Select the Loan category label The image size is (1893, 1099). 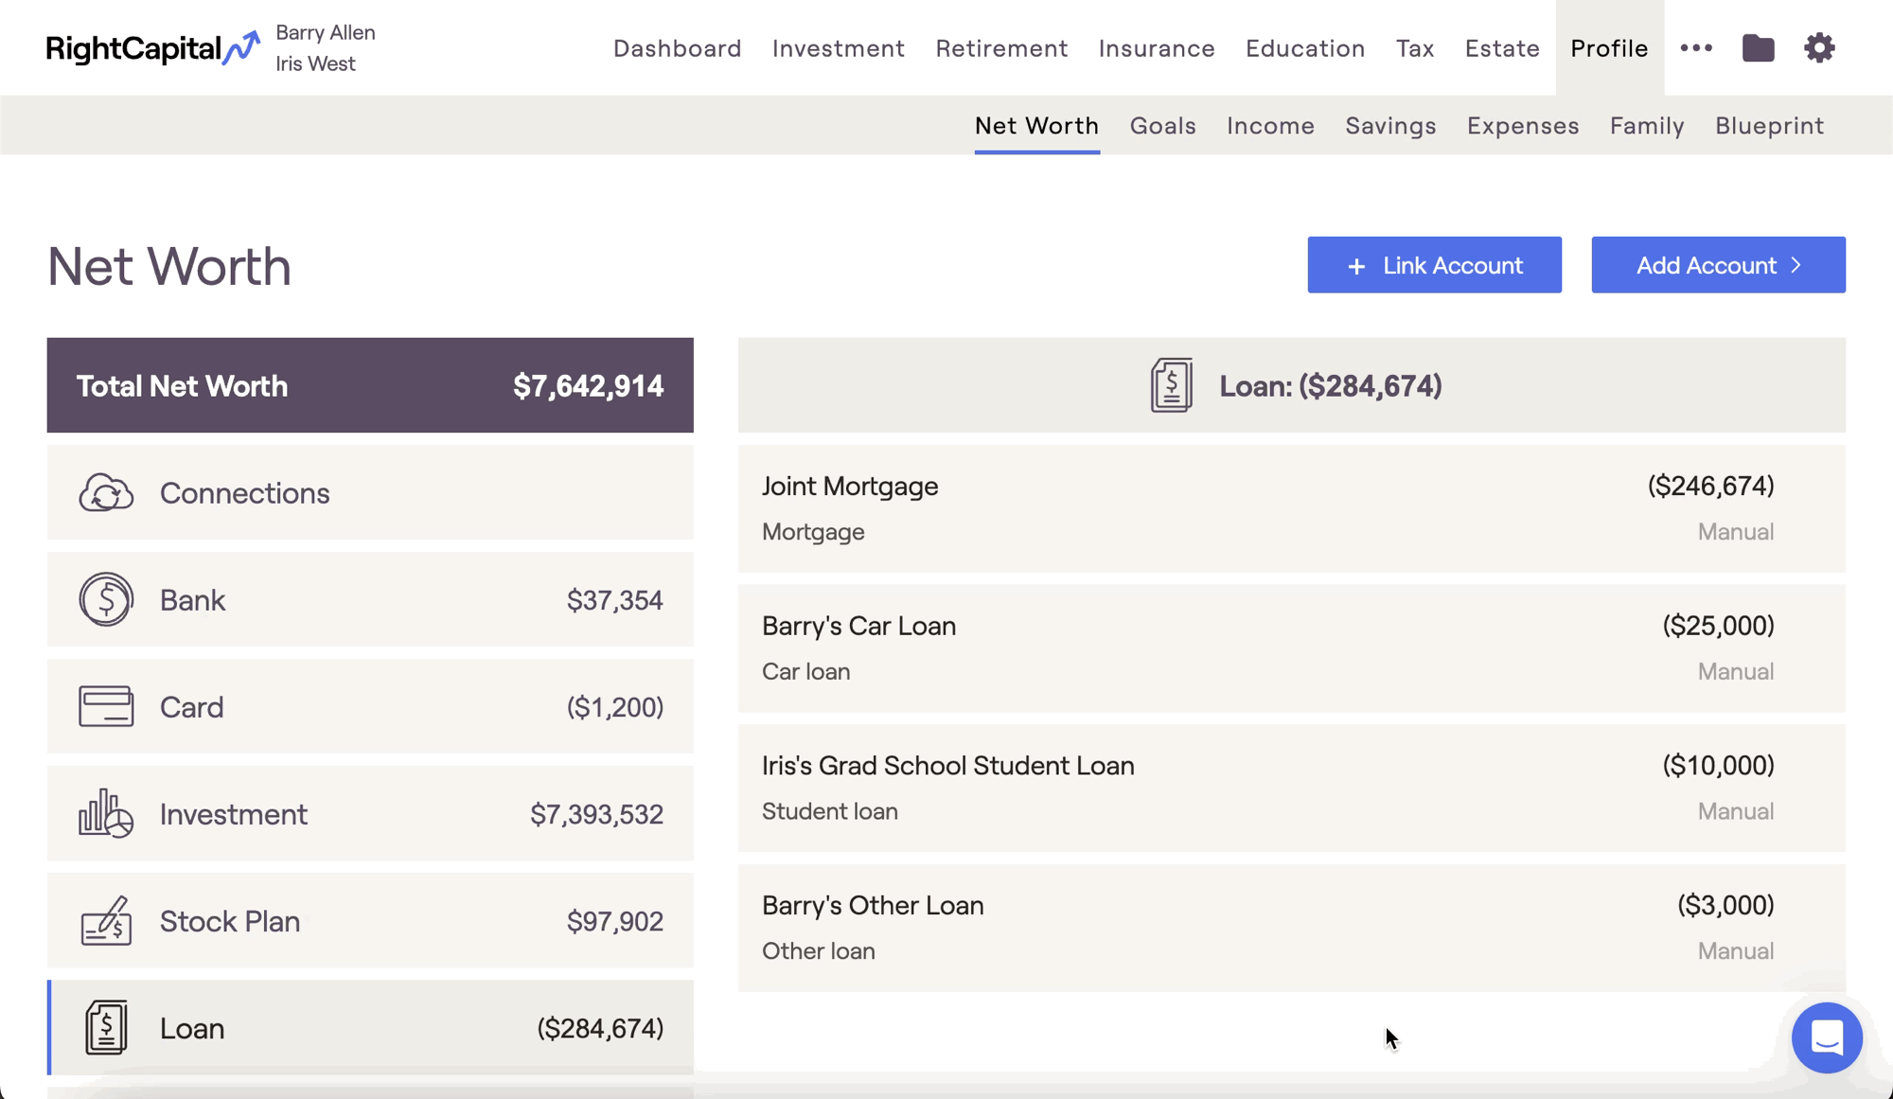coord(192,1028)
